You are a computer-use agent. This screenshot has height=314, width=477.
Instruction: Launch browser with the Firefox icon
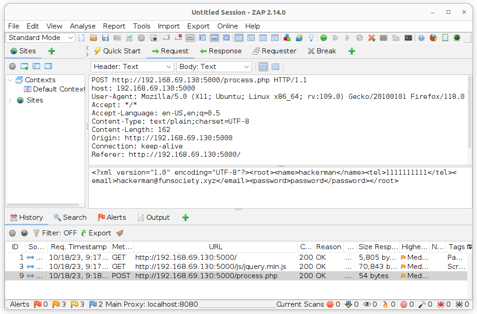click(x=433, y=38)
